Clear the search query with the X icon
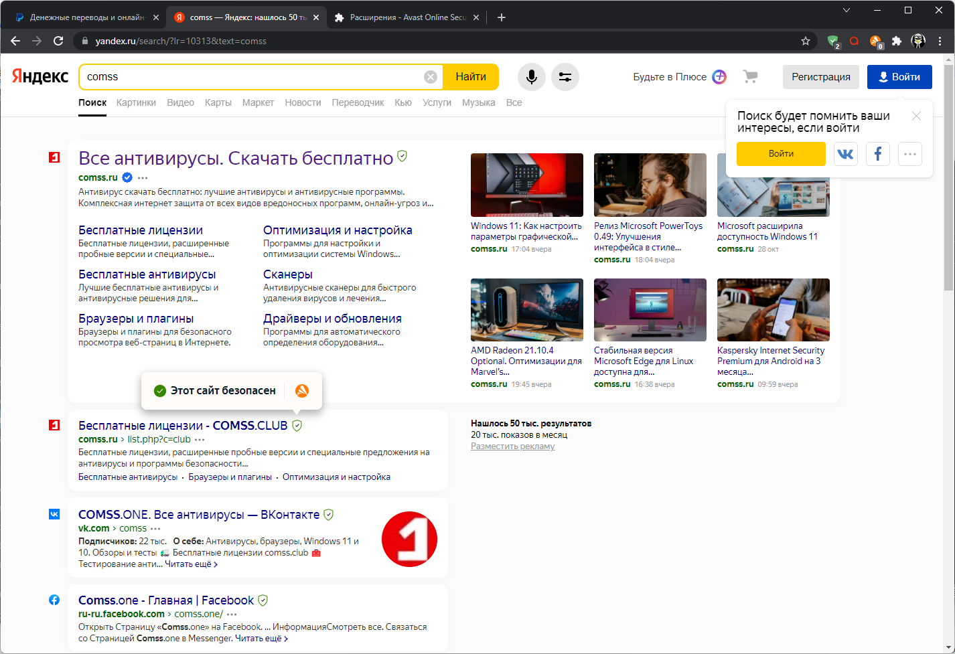 (431, 77)
